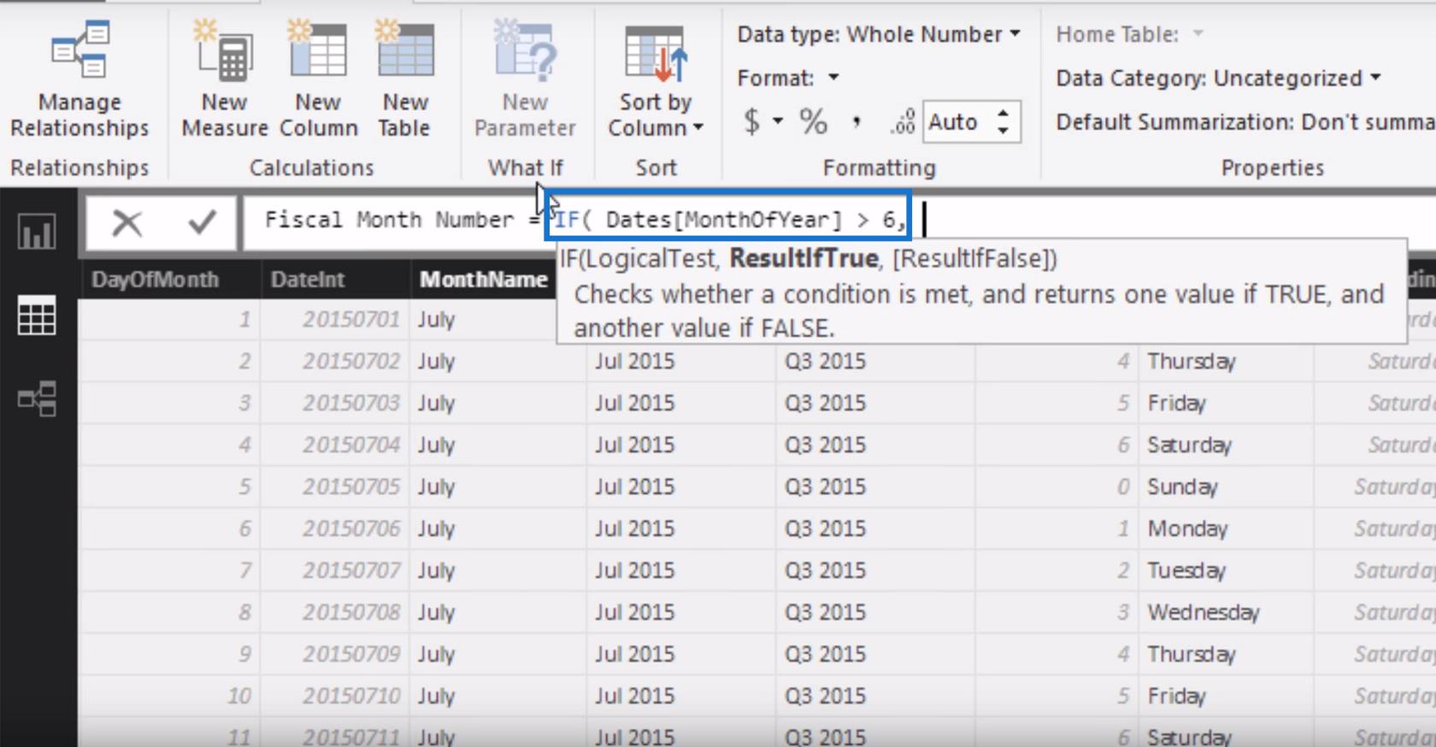Apply percentage format

[813, 121]
